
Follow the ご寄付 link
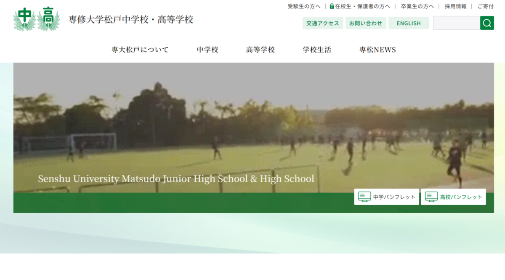(486, 6)
